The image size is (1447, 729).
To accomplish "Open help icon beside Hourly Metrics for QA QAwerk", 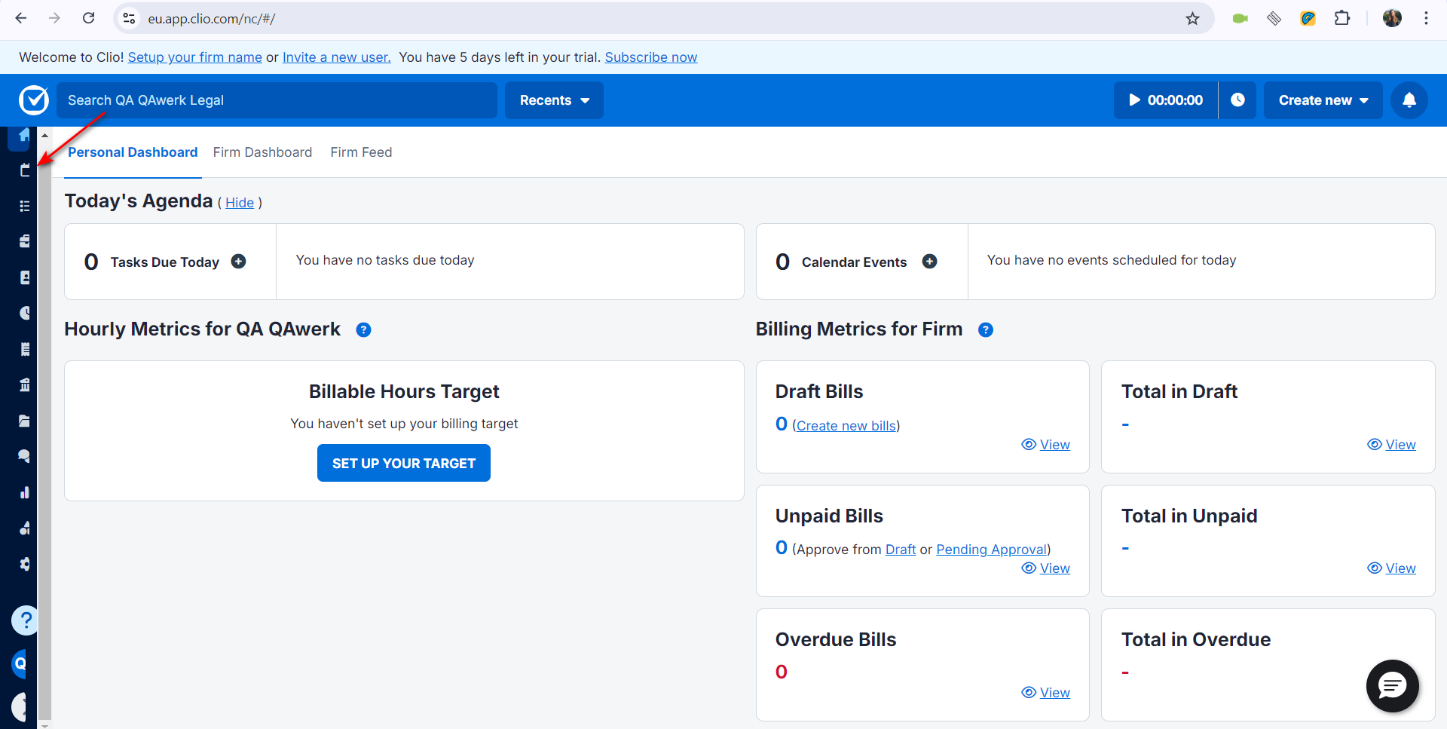I will 363,330.
